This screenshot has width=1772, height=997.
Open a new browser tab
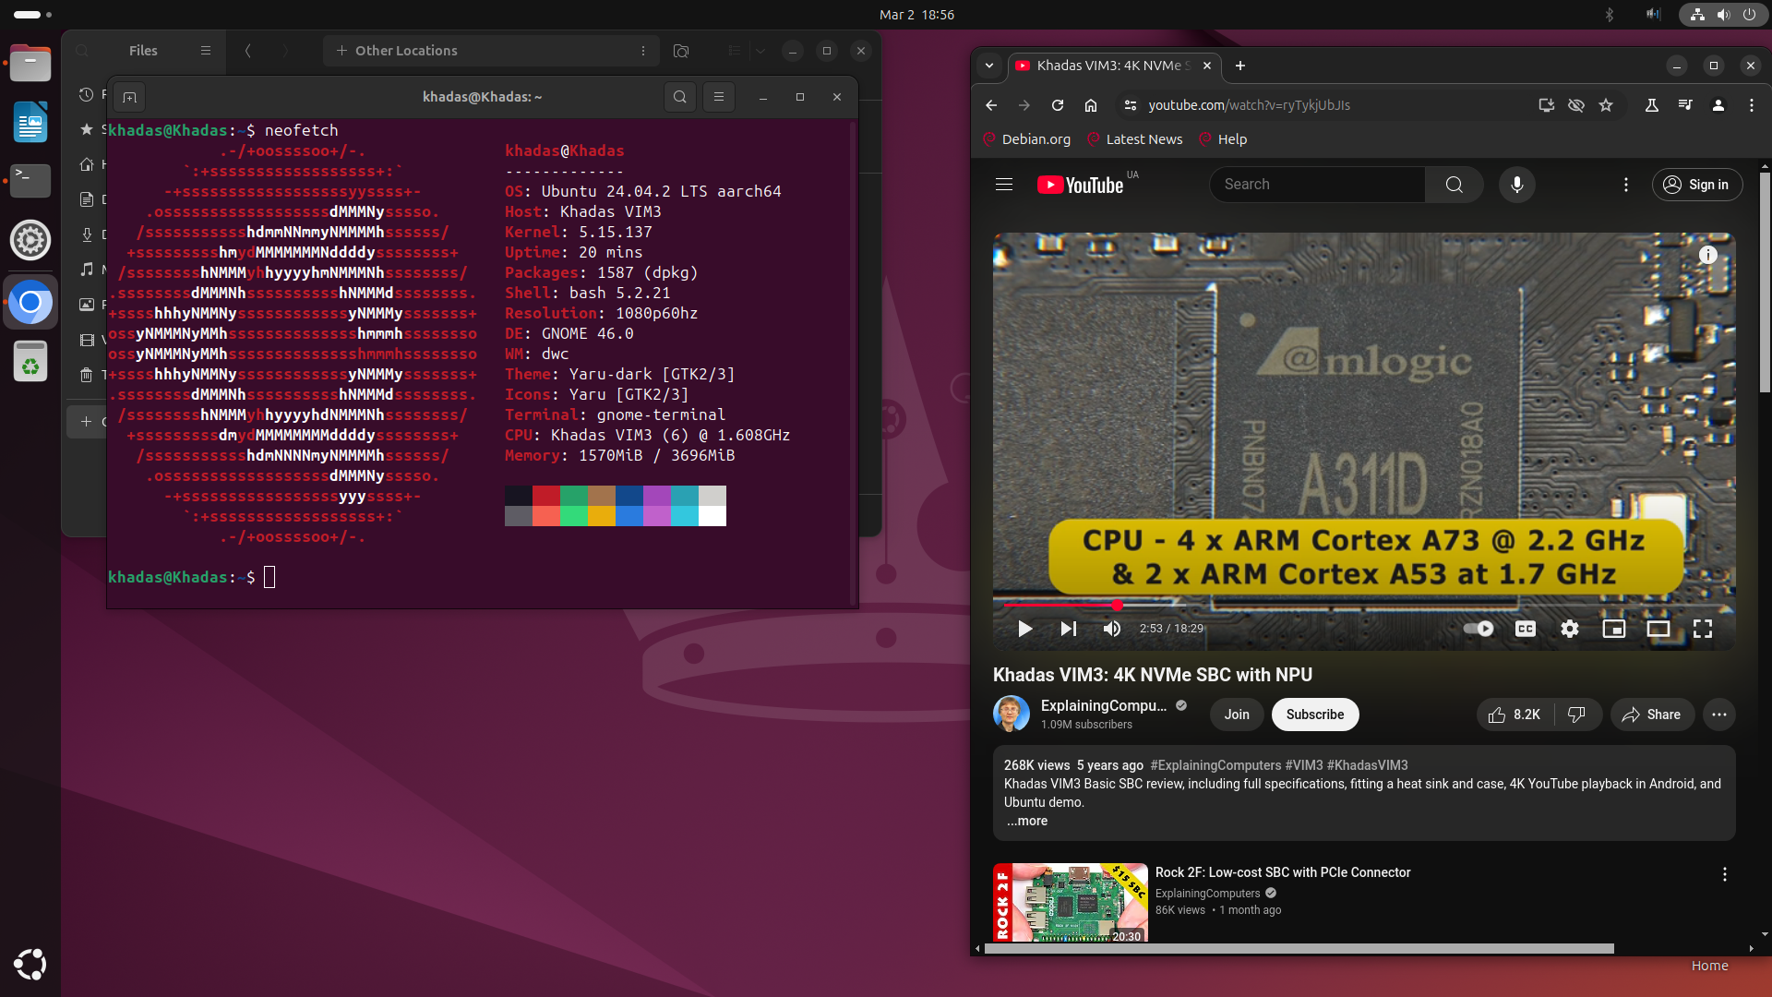(x=1240, y=66)
